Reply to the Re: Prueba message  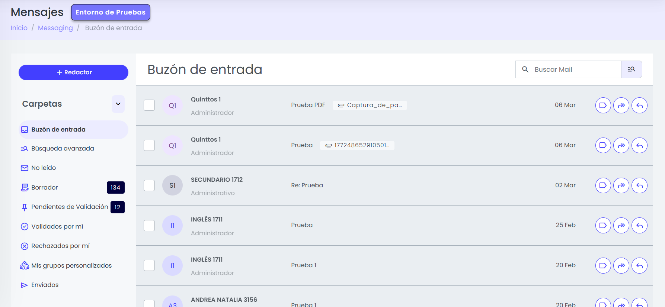coord(640,185)
